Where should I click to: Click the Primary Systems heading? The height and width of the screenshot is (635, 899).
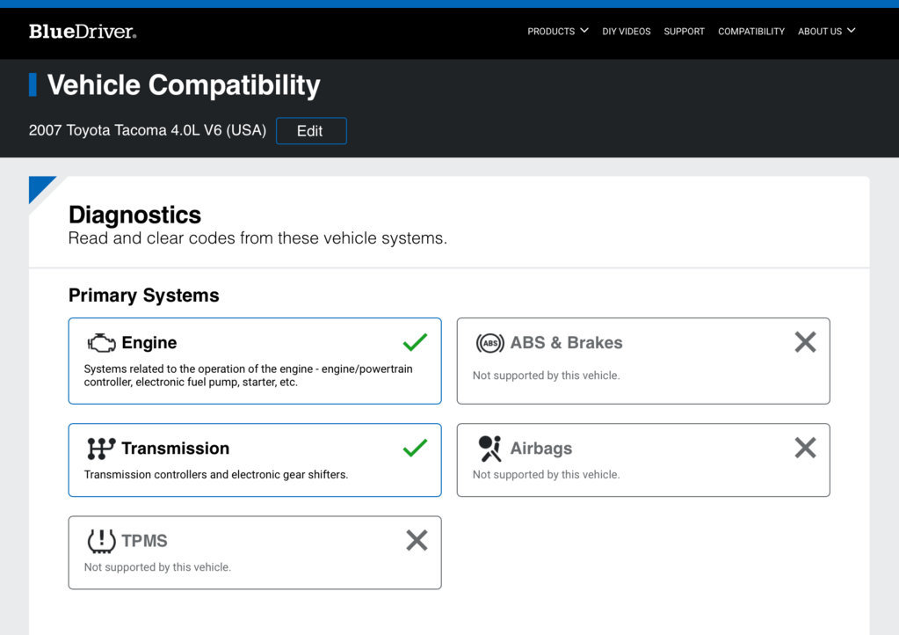coord(144,296)
